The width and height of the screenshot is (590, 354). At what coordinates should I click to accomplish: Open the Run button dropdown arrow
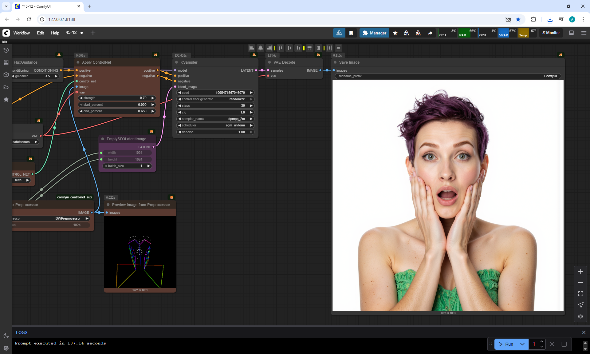tap(522, 344)
